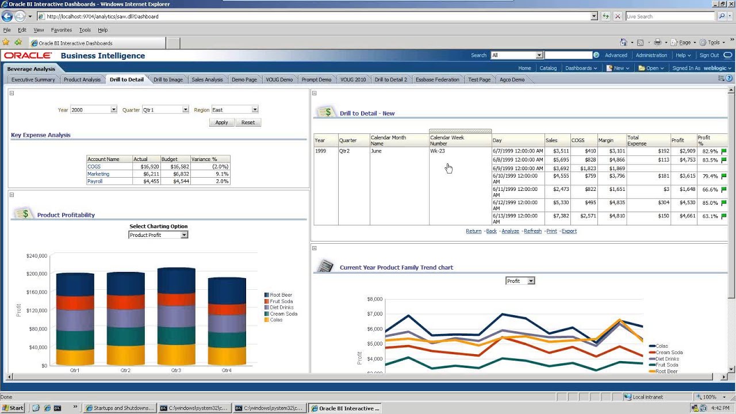The image size is (736, 414).
Task: Click the Apply button
Action: (x=221, y=122)
